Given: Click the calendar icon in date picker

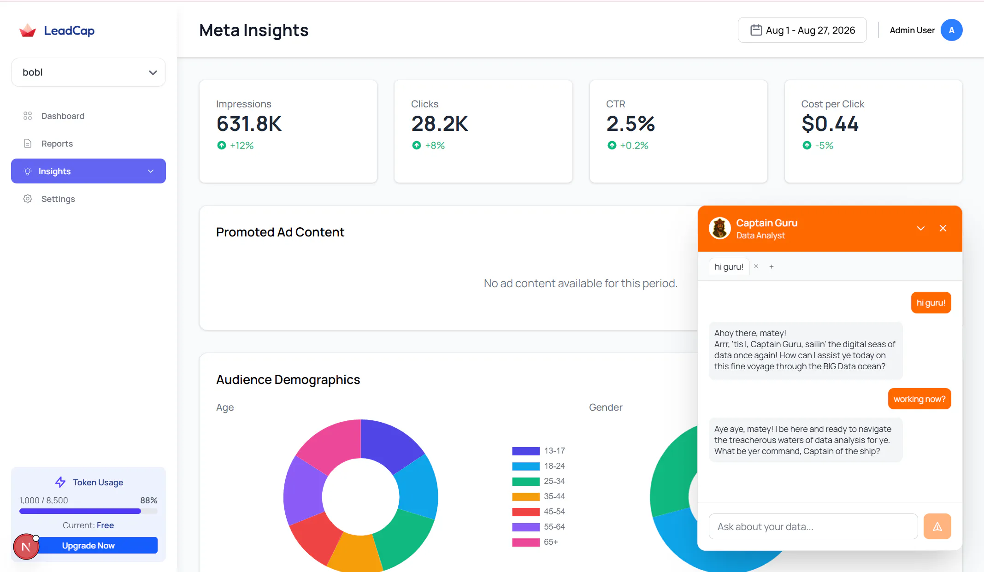Looking at the screenshot, I should click(756, 30).
